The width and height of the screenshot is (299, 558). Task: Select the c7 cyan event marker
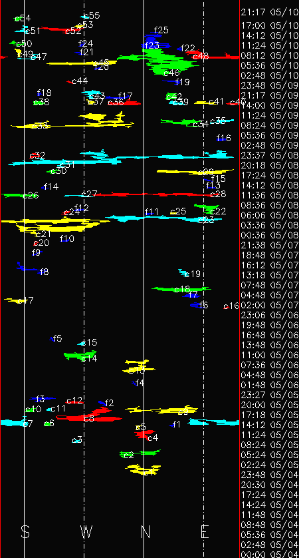pyautogui.click(x=14, y=422)
